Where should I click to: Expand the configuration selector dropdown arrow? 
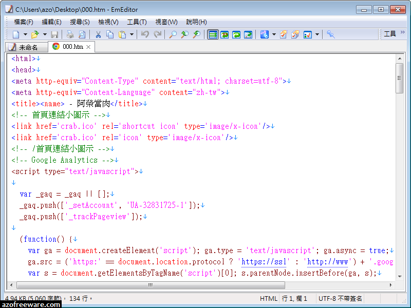274,34
